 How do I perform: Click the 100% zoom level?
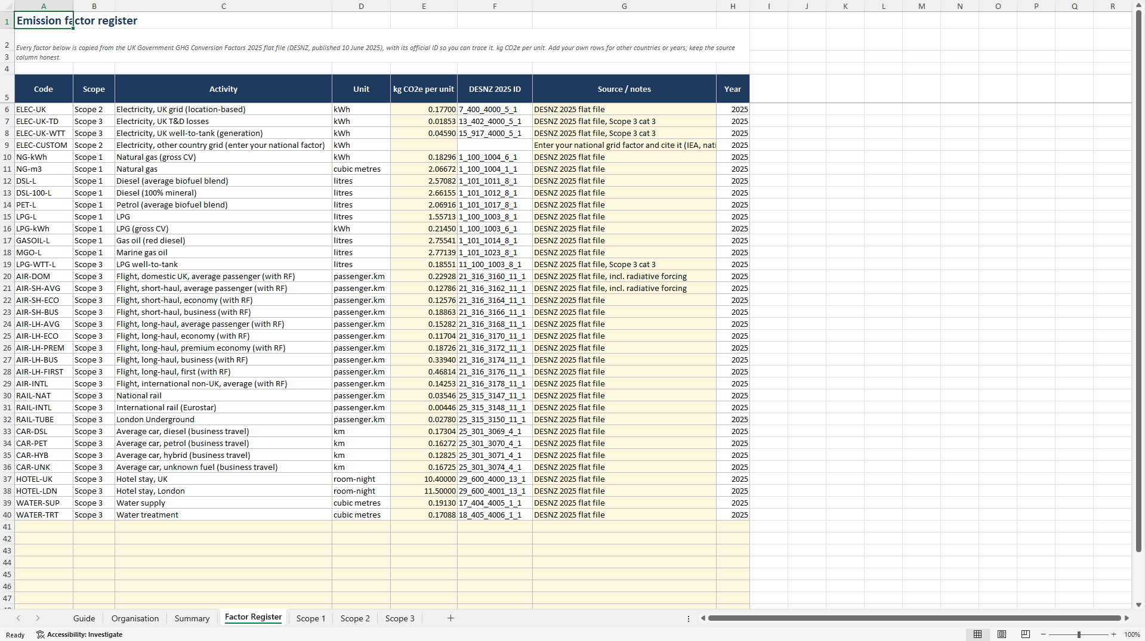(1132, 634)
